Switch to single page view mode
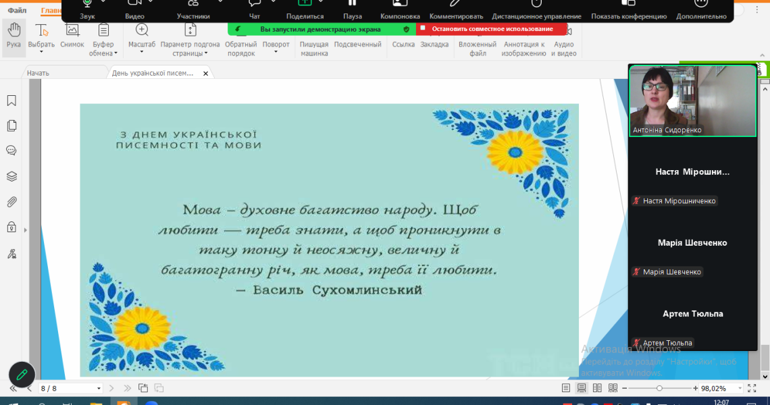The image size is (770, 405). (566, 388)
